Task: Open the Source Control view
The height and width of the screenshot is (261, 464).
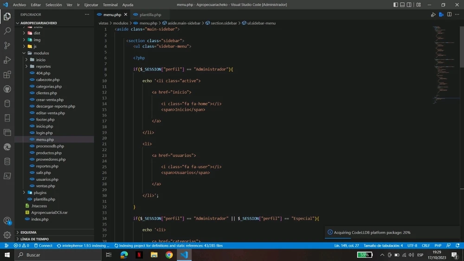Action: 7,45
